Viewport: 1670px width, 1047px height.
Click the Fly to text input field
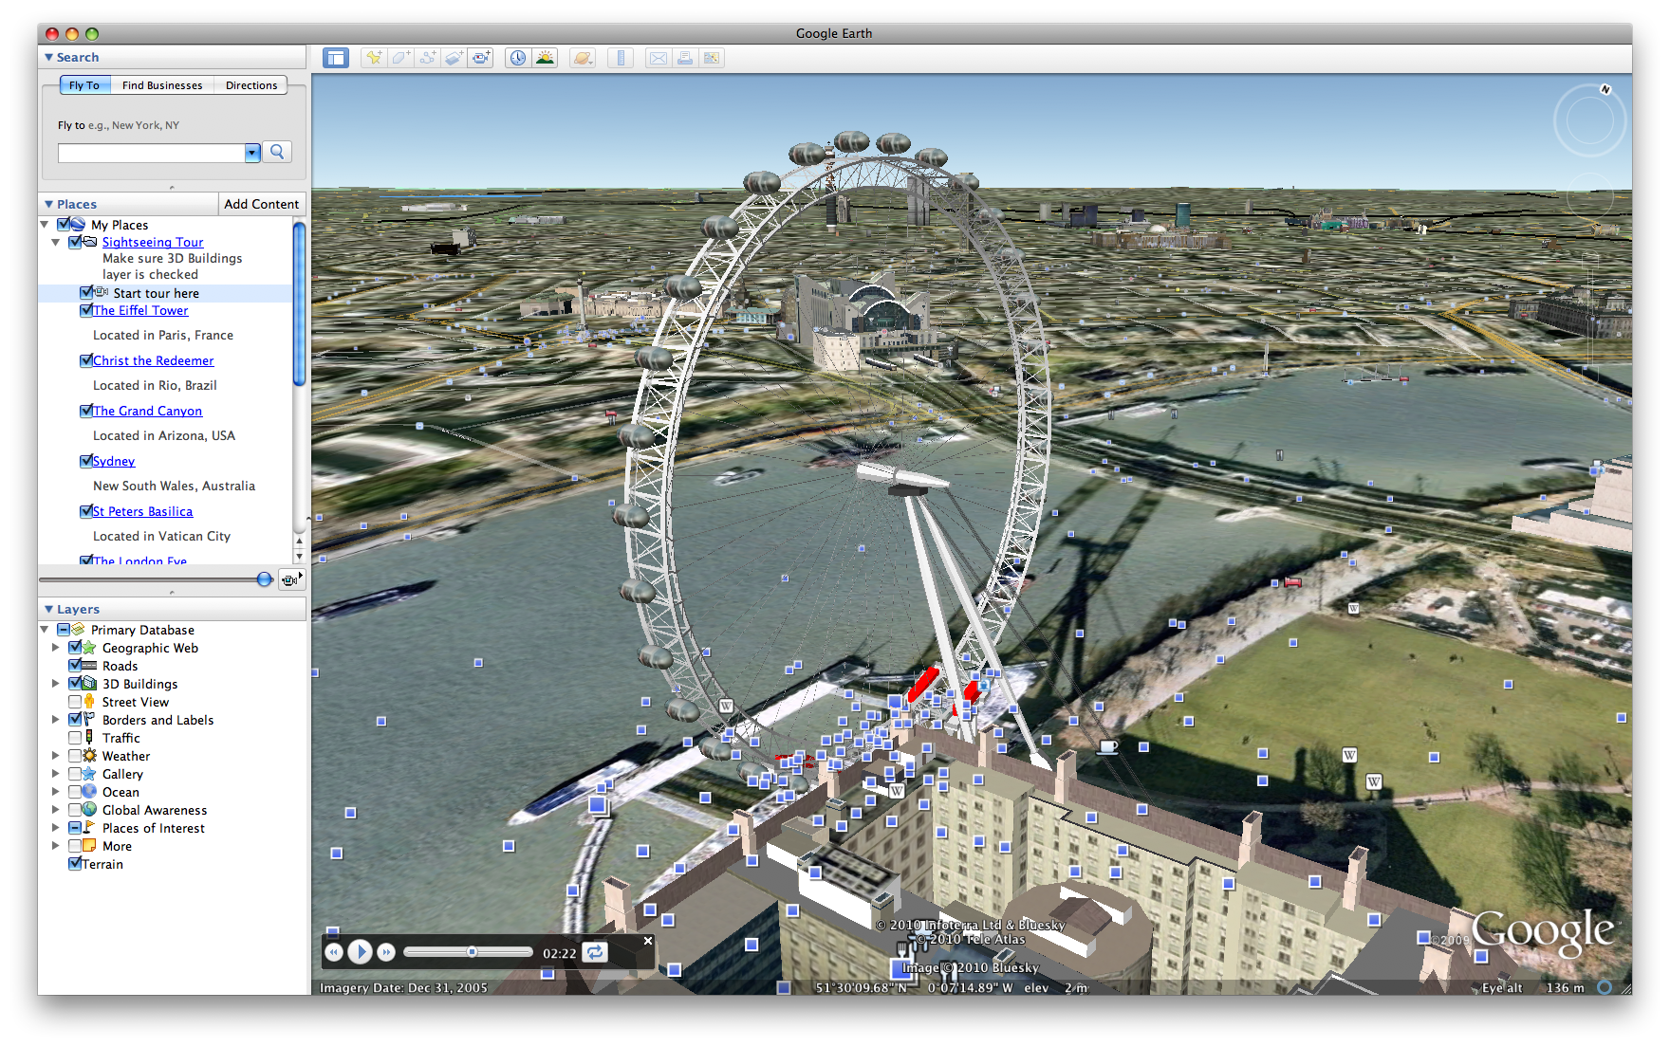click(x=152, y=153)
